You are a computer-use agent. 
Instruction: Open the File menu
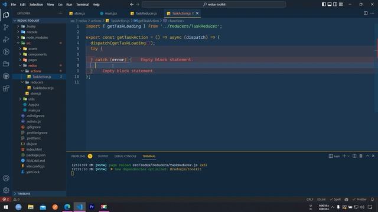[x=13, y=4]
